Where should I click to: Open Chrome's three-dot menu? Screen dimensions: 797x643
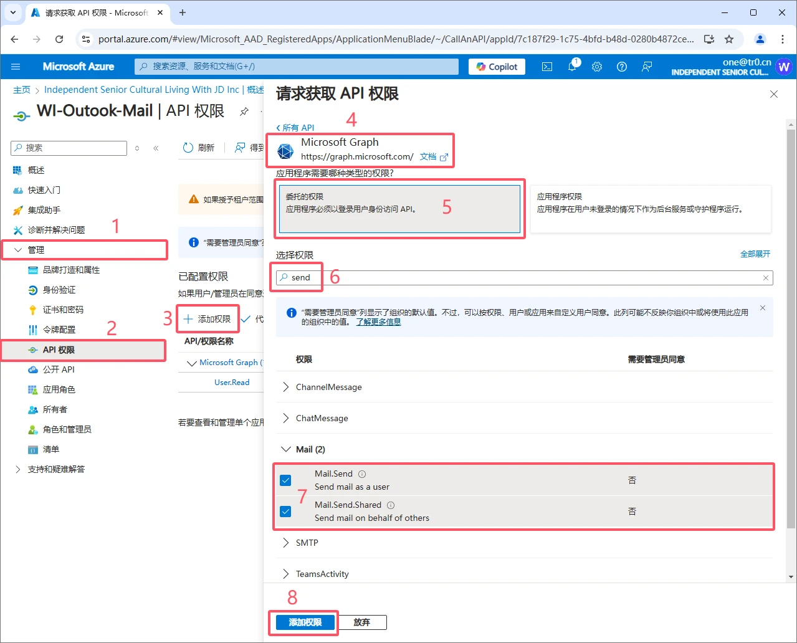[x=783, y=39]
